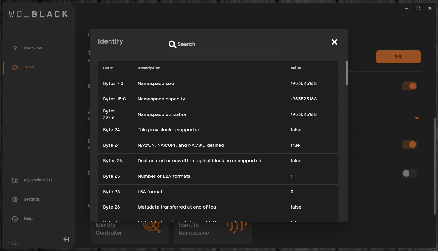Click the value 1 for LBA formats

coord(292,176)
